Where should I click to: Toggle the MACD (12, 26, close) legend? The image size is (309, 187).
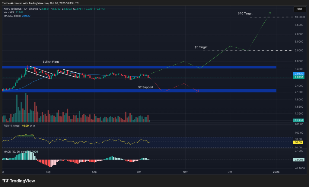[17, 152]
